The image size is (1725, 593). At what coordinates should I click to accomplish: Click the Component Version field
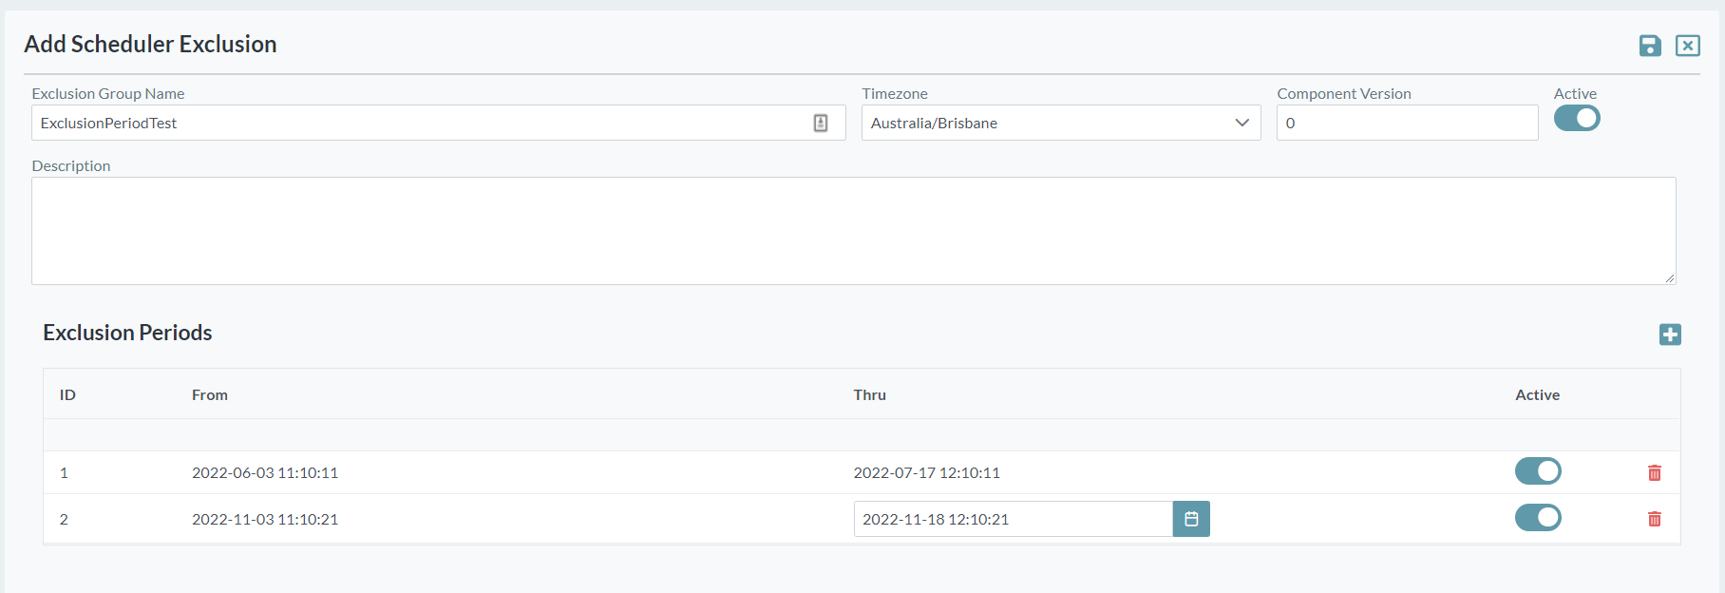coord(1406,124)
